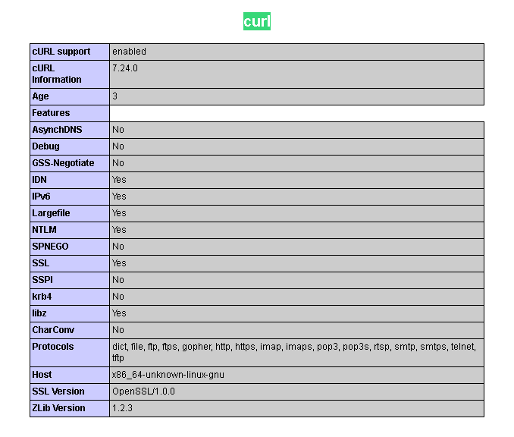The width and height of the screenshot is (514, 437).
Task: Select the 'SSPI' label
Action: coord(42,280)
